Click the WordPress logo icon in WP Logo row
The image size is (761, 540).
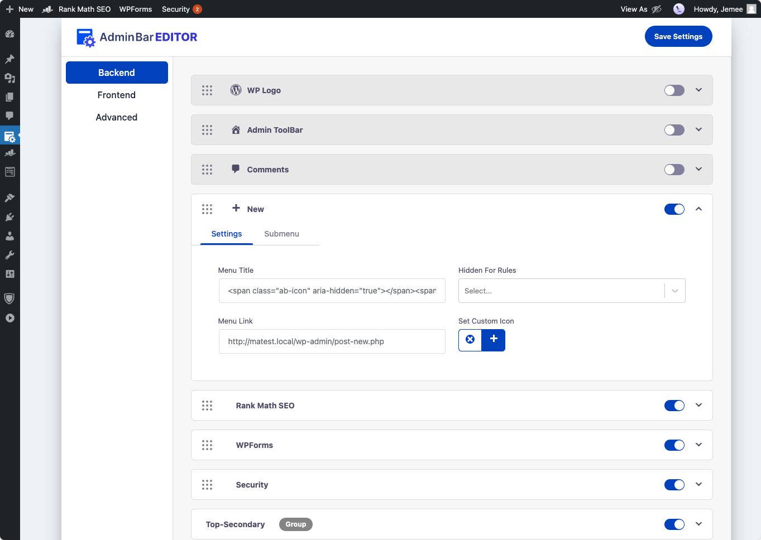236,90
